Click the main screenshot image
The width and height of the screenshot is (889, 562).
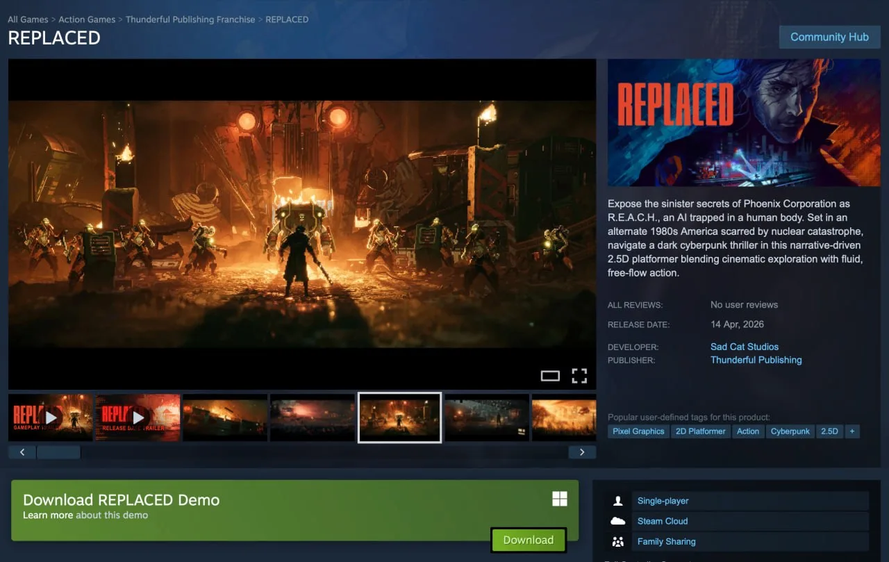pyautogui.click(x=302, y=224)
